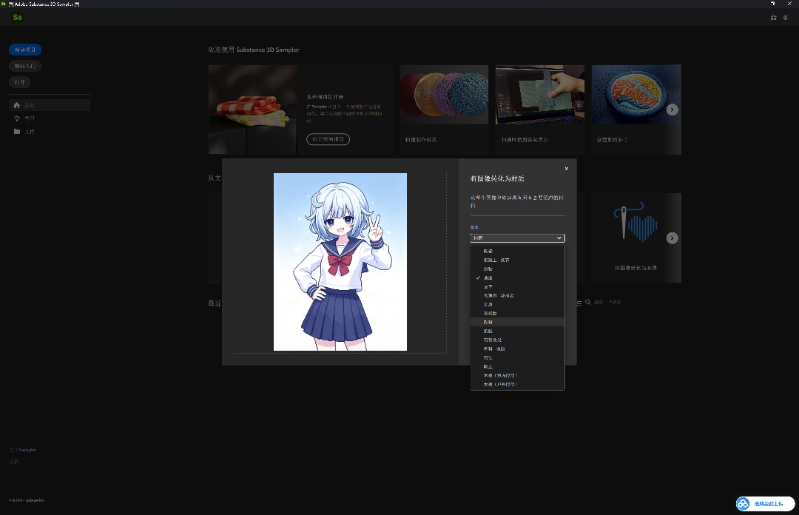Click the 打开示例项目 button
Image resolution: width=799 pixels, height=515 pixels.
(x=328, y=139)
